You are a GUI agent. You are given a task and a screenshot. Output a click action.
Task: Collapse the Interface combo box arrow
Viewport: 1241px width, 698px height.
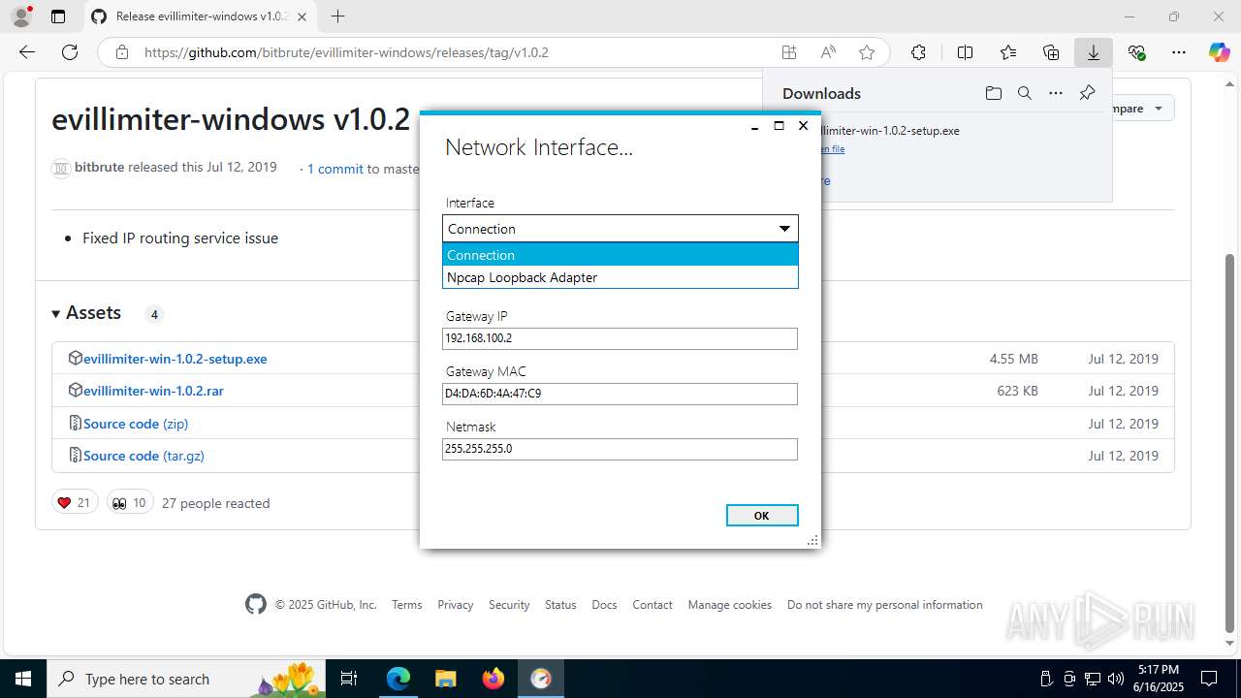(784, 229)
